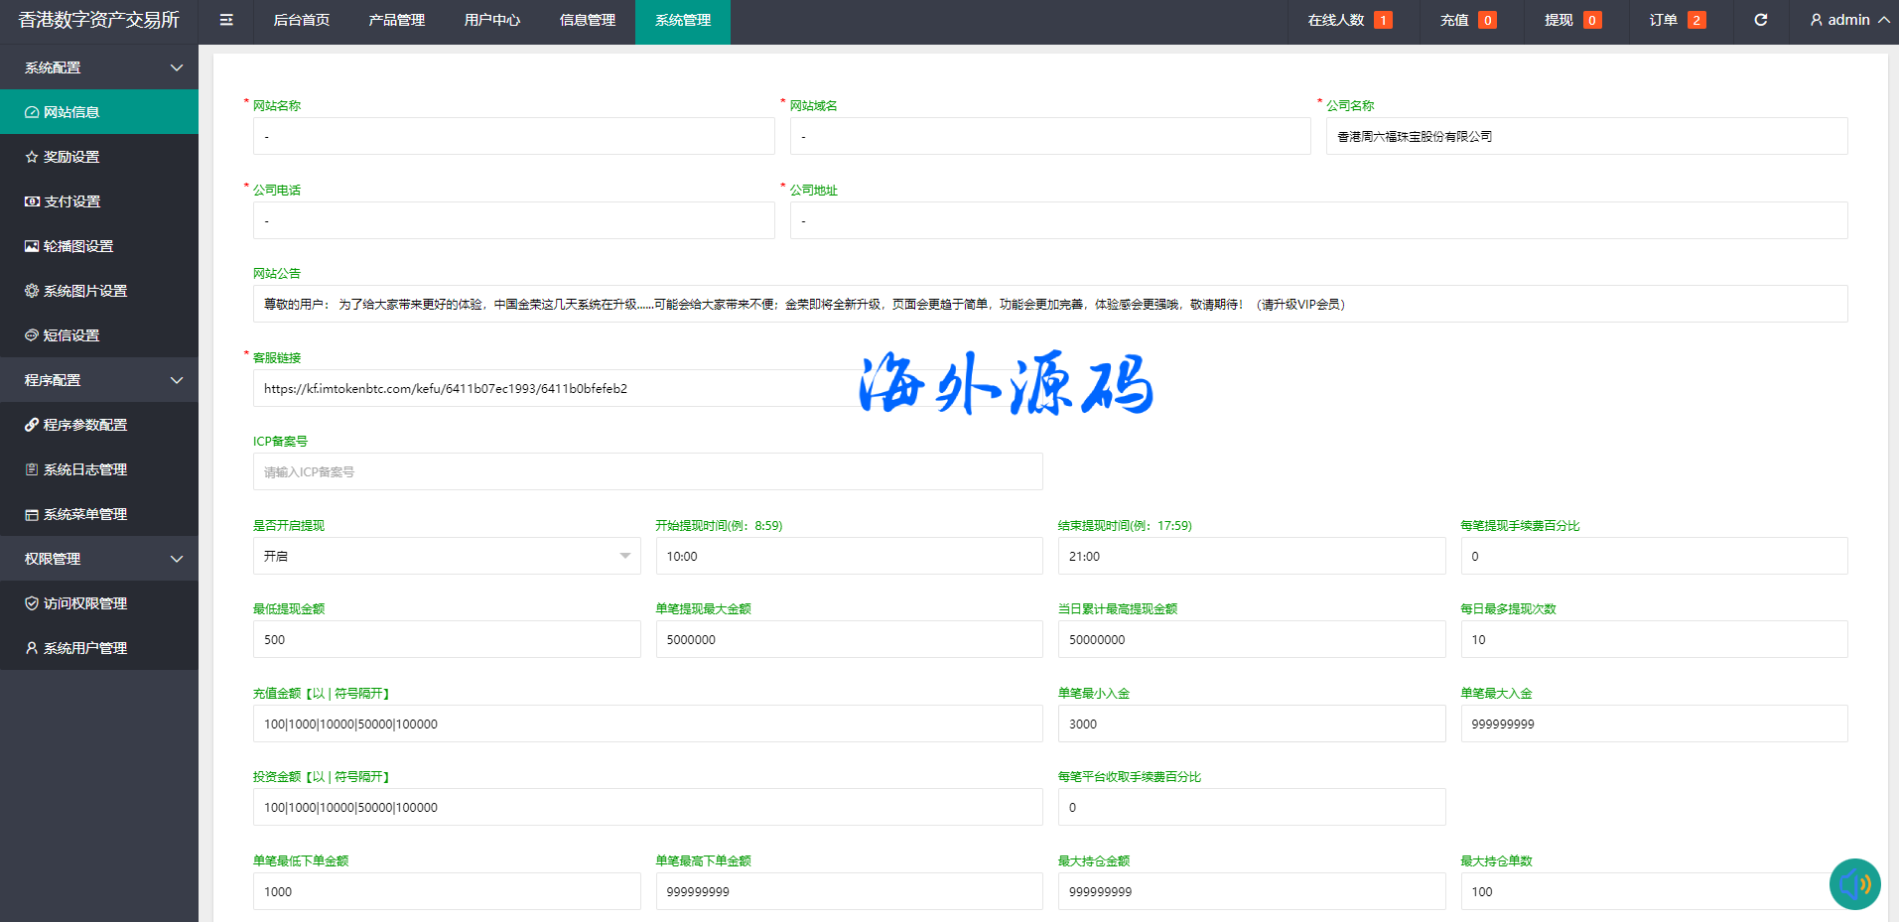Image resolution: width=1899 pixels, height=922 pixels.
Task: Open 访问权限管理 with the shield icon
Action: pos(85,603)
